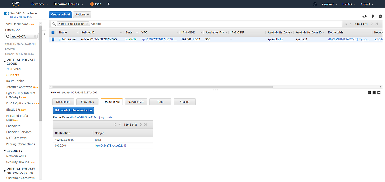The width and height of the screenshot is (385, 182).
Task: Open the preferences gear icon
Action: [x=373, y=16]
